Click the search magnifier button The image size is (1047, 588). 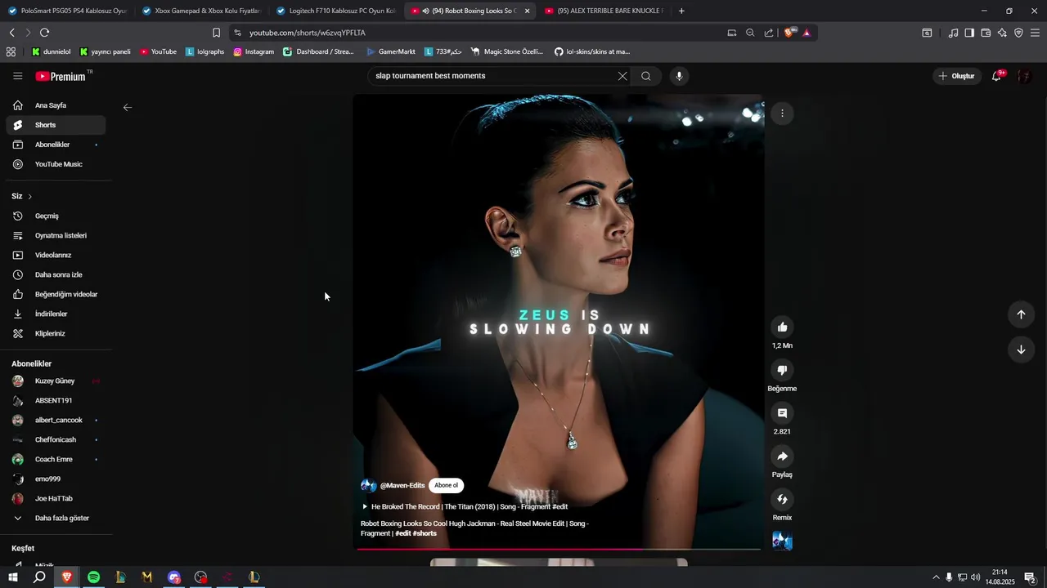pos(646,76)
